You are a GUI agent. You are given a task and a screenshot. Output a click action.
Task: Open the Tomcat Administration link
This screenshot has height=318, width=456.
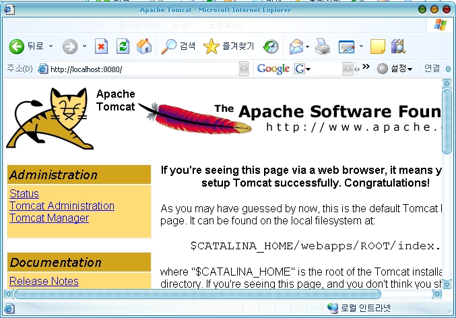coord(62,205)
